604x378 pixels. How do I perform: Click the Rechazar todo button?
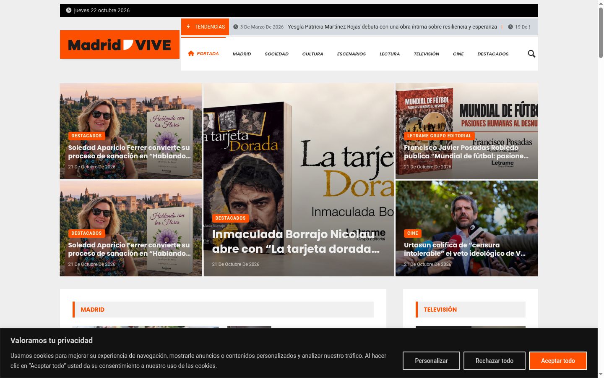(x=494, y=361)
